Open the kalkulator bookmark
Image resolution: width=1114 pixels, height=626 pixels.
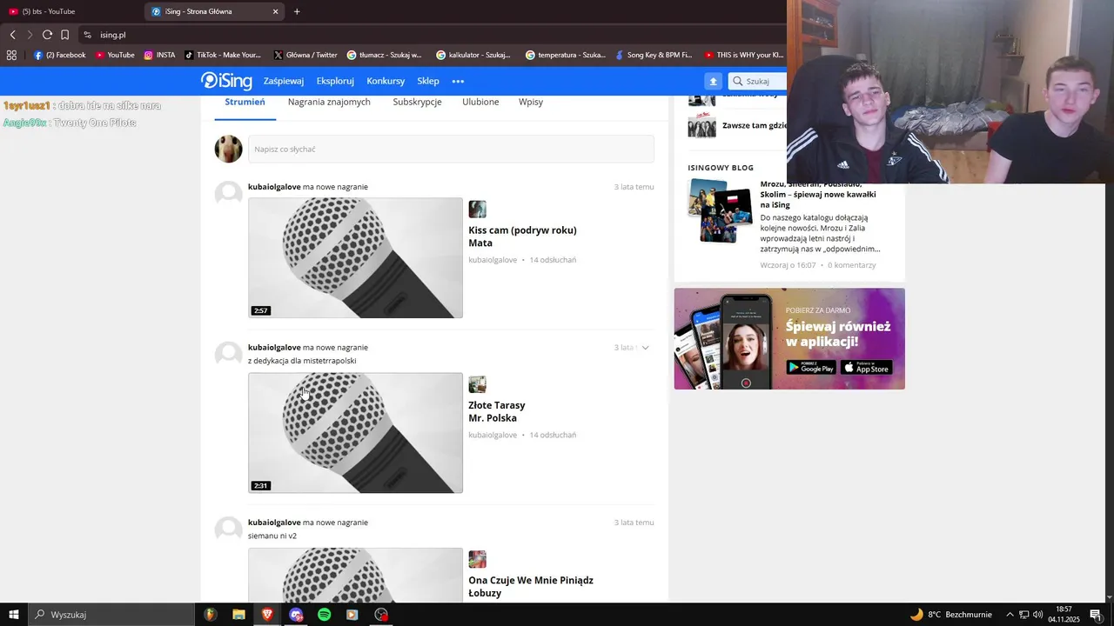(473, 55)
